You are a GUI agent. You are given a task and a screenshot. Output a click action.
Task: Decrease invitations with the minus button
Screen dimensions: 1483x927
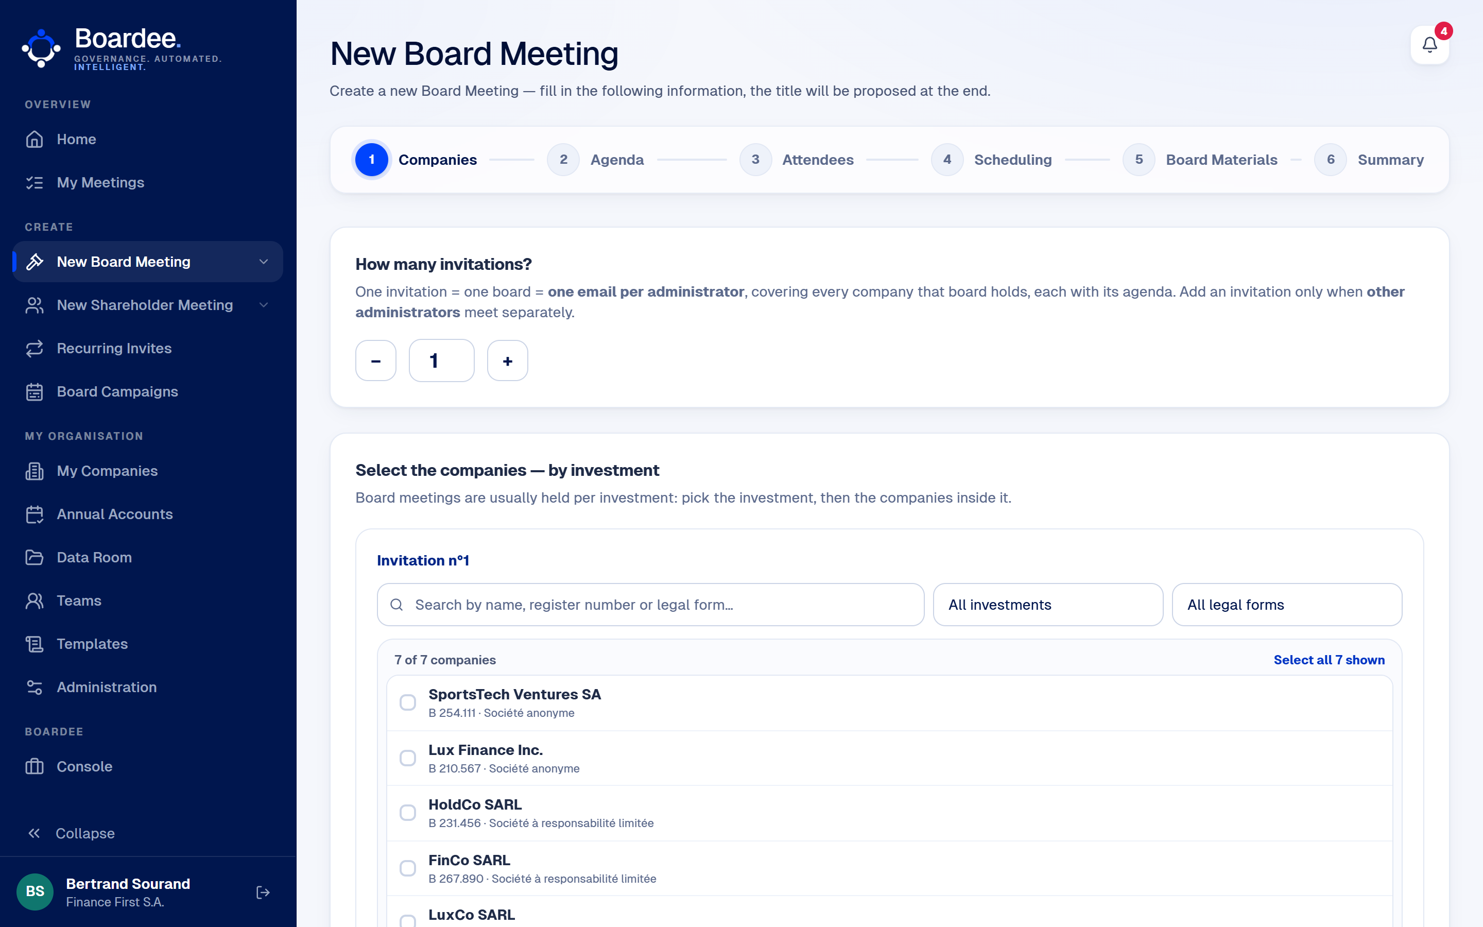pos(376,360)
